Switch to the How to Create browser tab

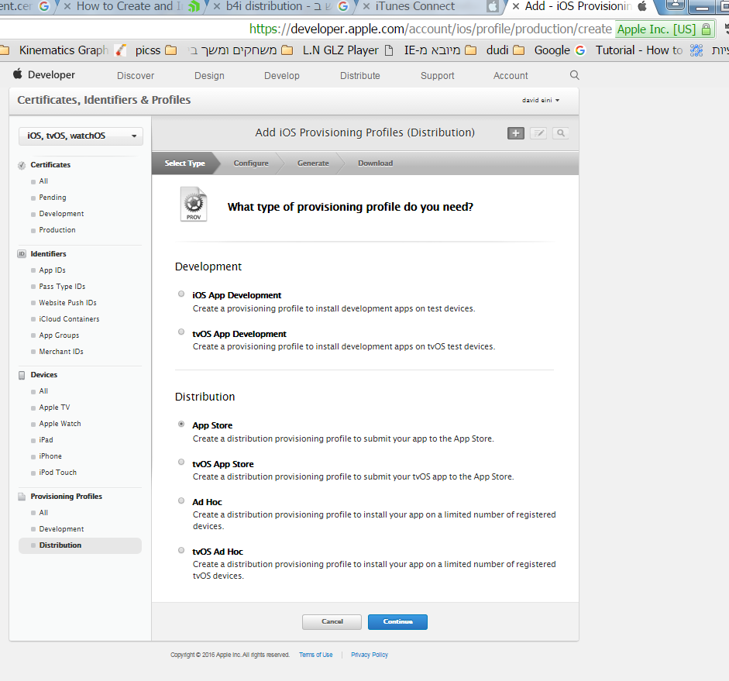(x=130, y=6)
